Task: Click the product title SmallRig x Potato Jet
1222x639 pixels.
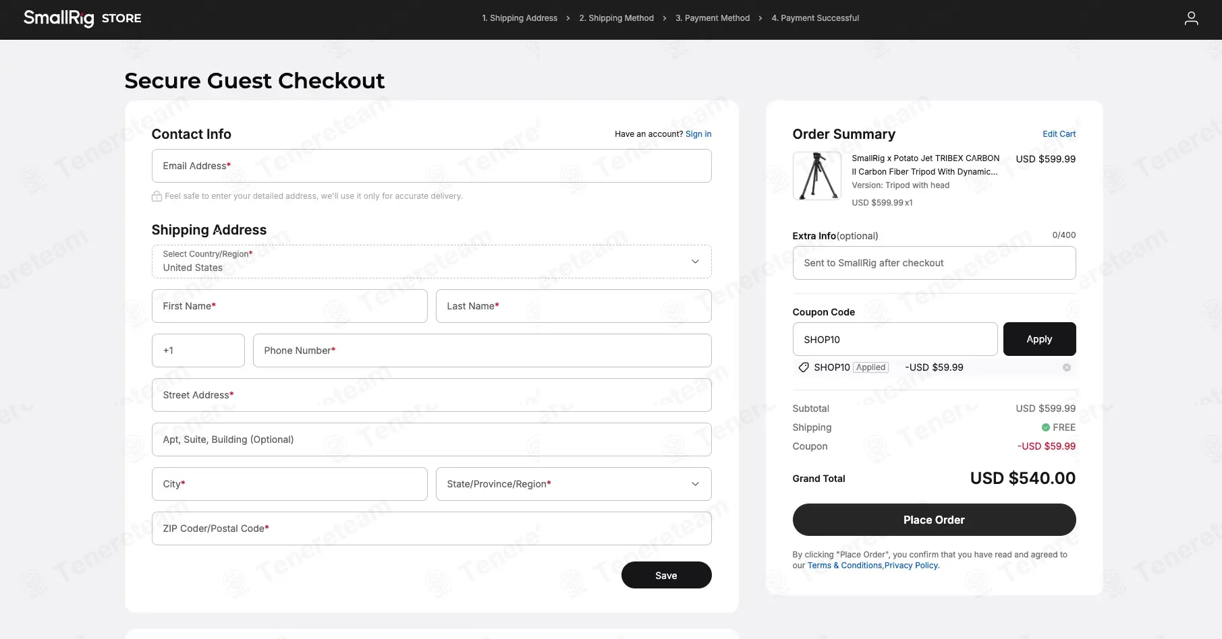Action: coord(926,165)
